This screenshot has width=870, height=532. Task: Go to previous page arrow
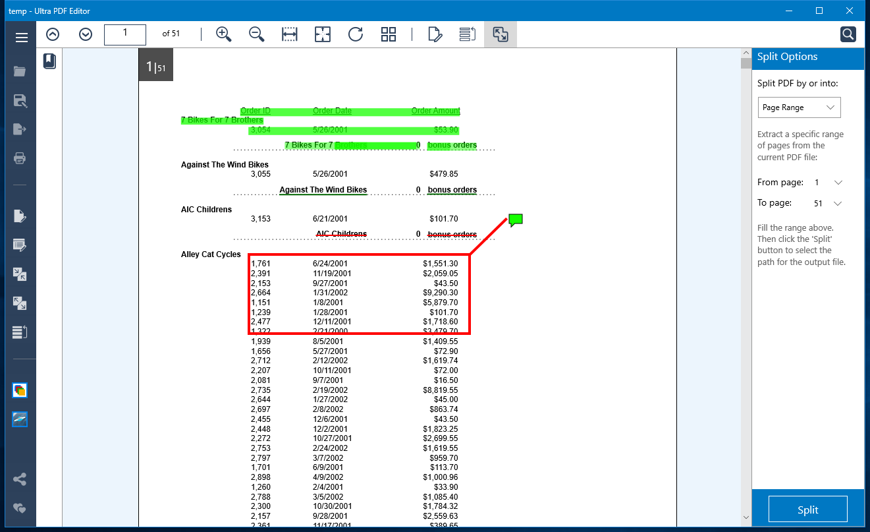[x=53, y=34]
